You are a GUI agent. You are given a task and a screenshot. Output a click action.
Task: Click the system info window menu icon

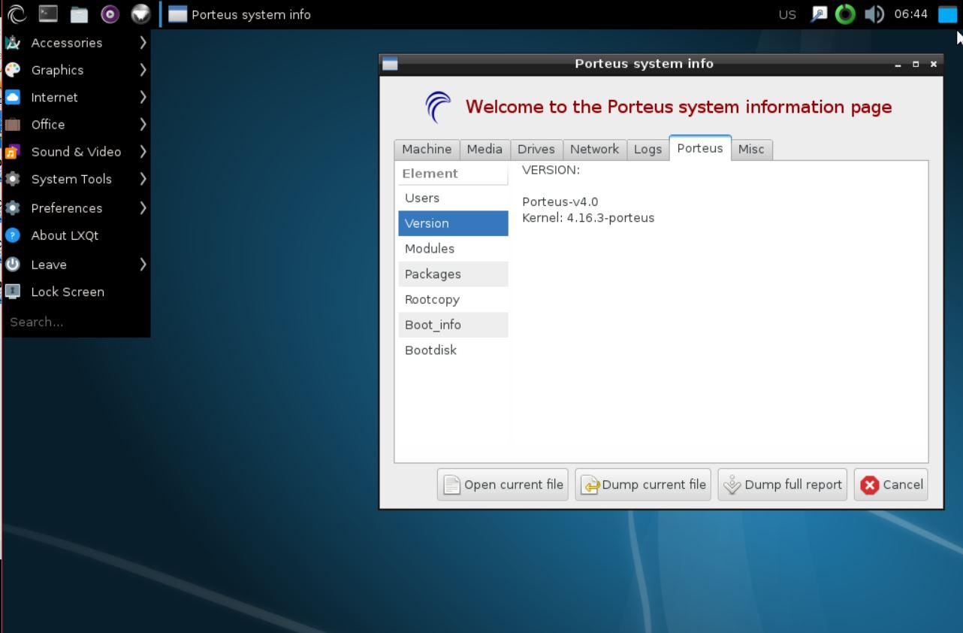point(390,64)
